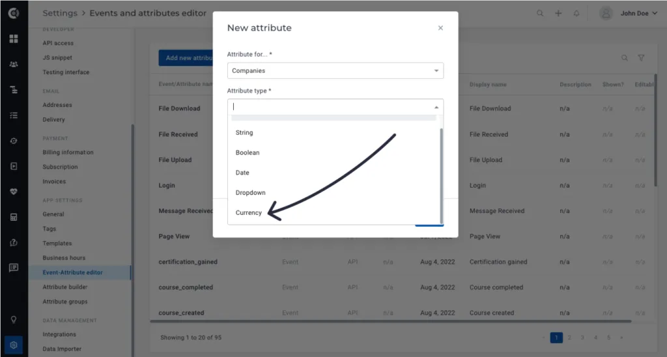
Task: Open the list icon in left sidebar
Action: pyautogui.click(x=14, y=115)
